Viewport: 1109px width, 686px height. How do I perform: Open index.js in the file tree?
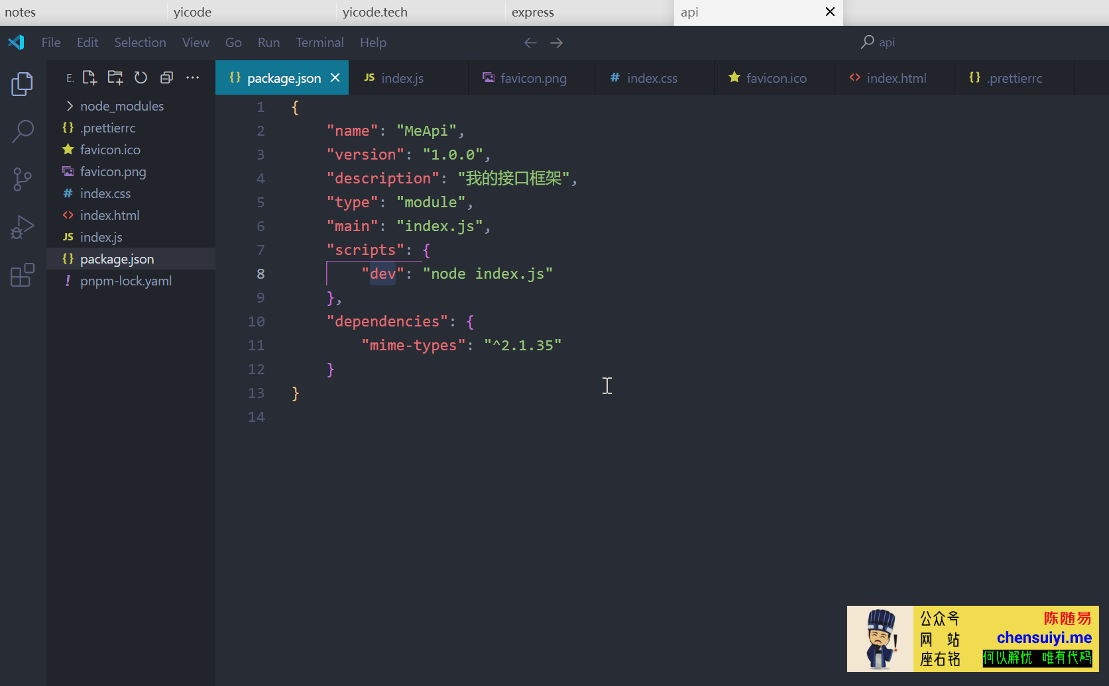click(x=131, y=237)
